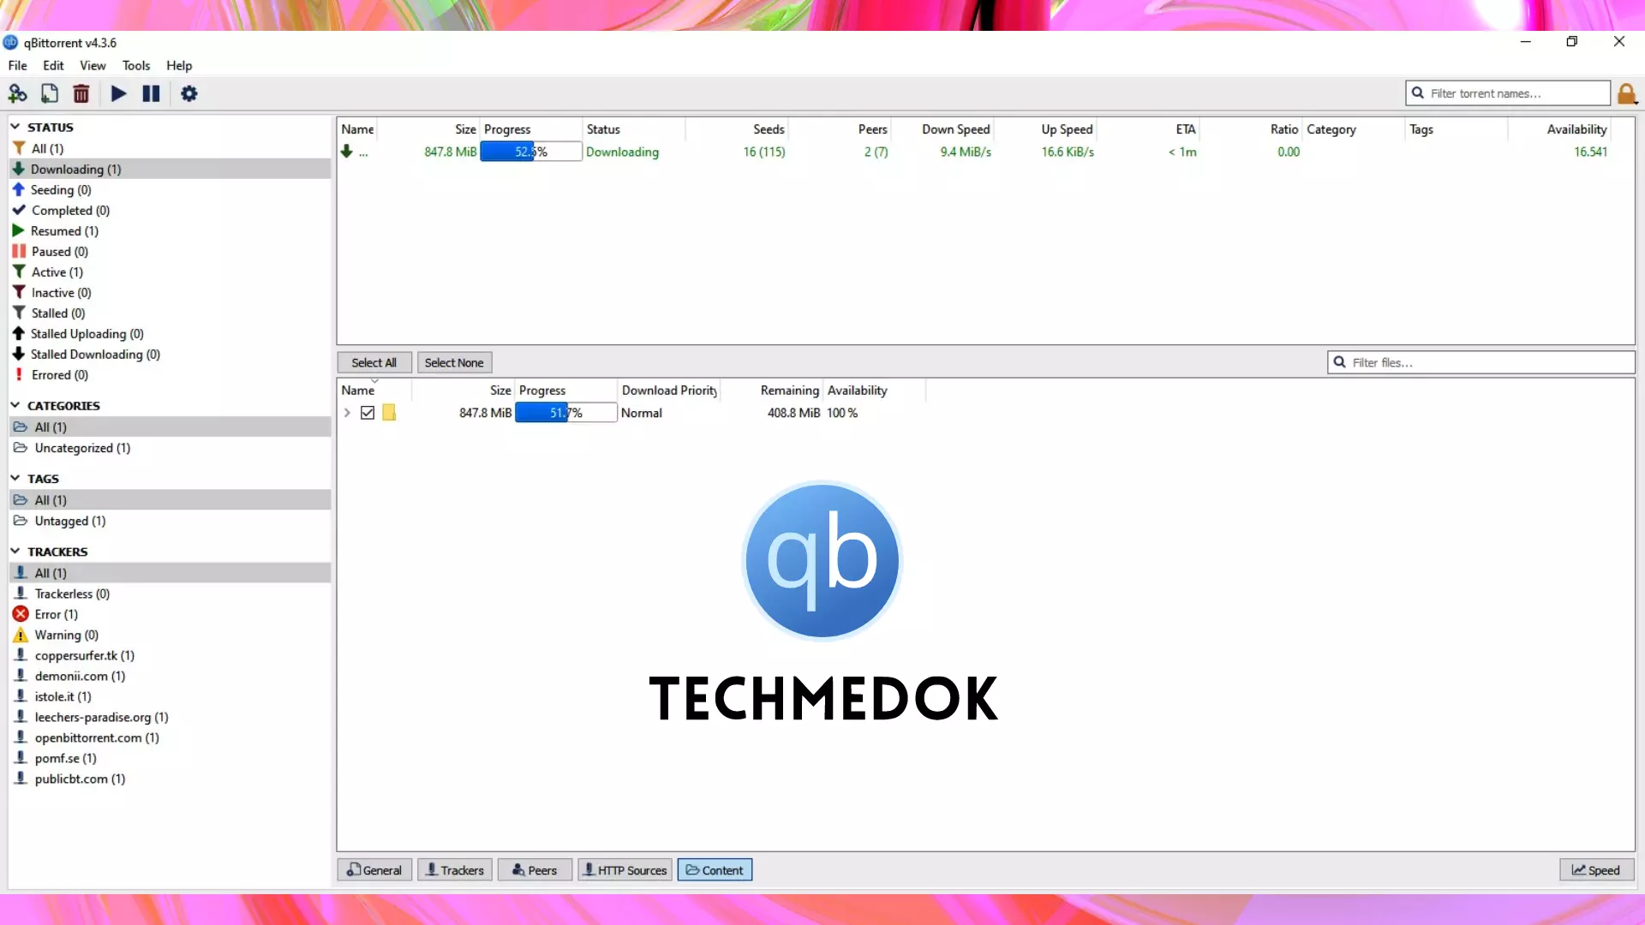Select the Downloading (1) status filter
Viewport: 1645px width, 925px height.
pos(170,169)
